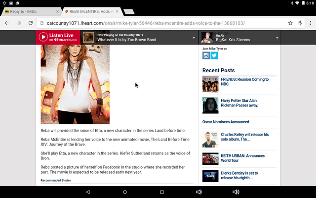Click 'Reba will provided the voice of Etta' sentence
The image size is (316, 198).
(113, 131)
